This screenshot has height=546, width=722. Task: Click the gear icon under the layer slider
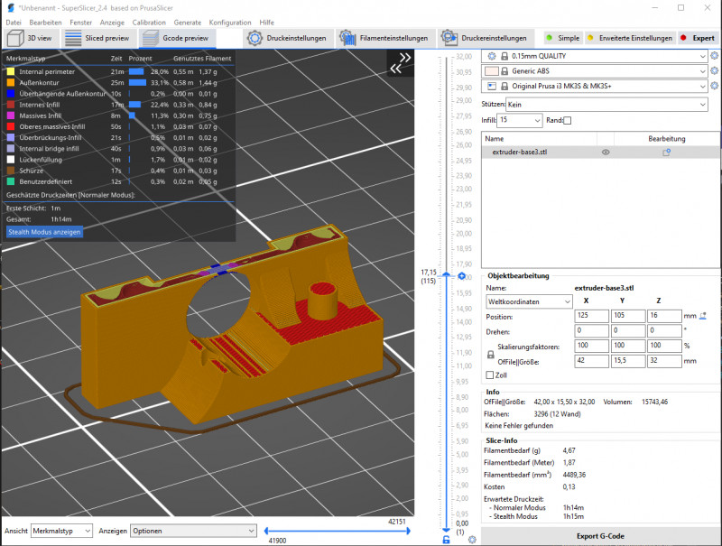point(472,539)
